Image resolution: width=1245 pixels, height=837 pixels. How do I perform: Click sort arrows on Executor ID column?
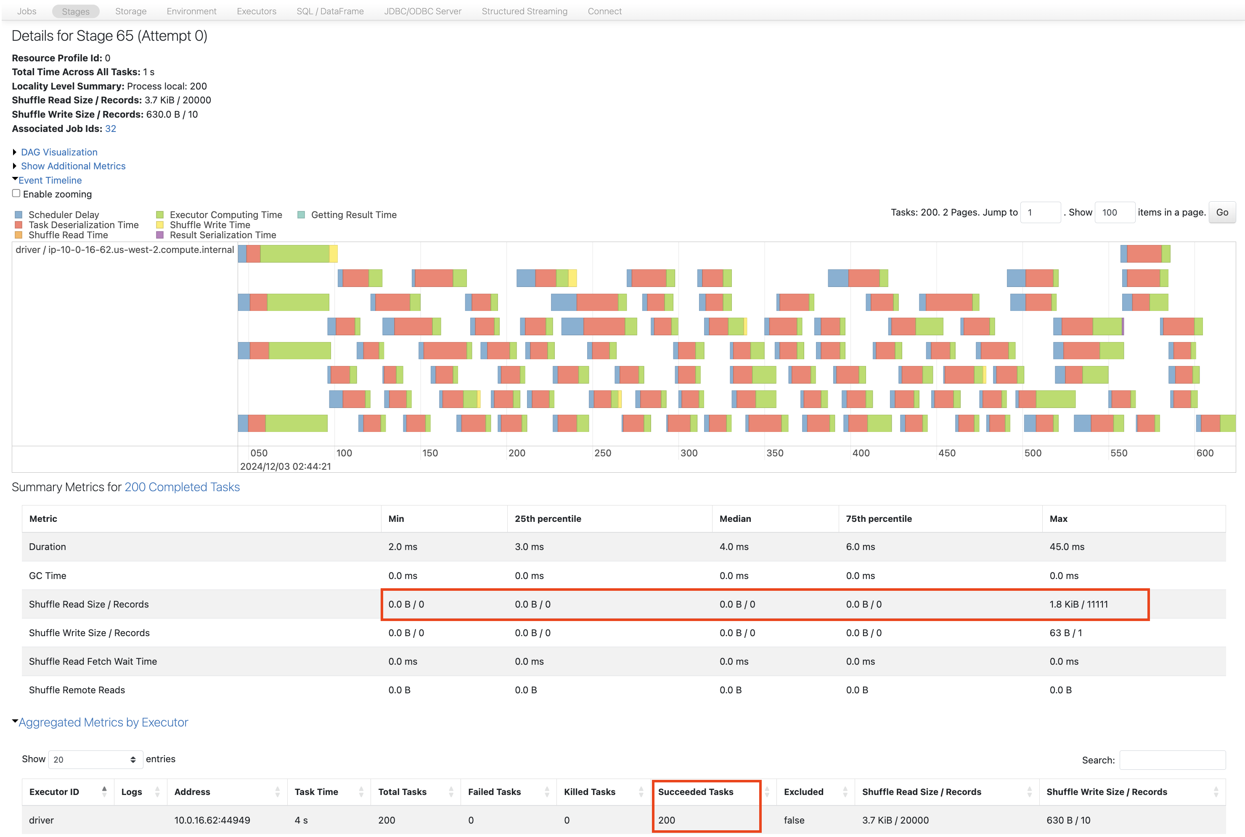pyautogui.click(x=104, y=792)
